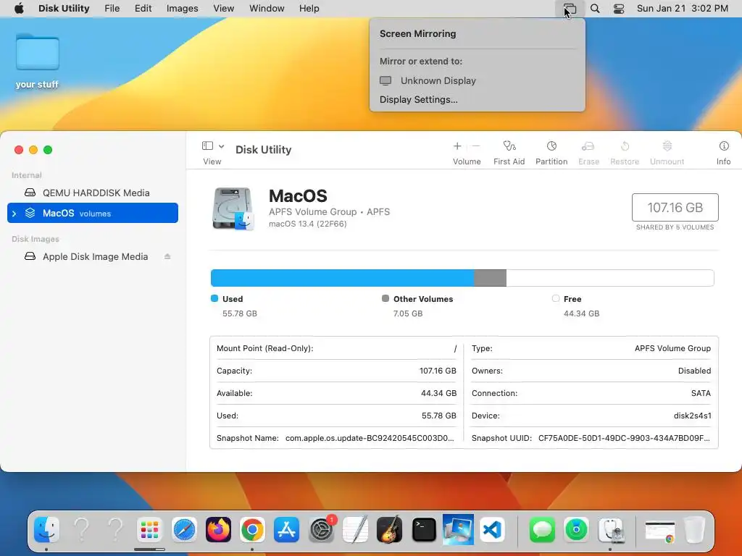The width and height of the screenshot is (742, 556).
Task: Run First Aid on the volume
Action: [509, 152]
